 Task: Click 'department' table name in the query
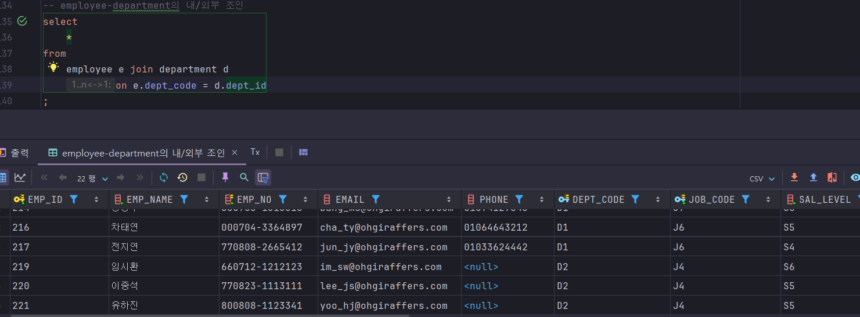pos(188,70)
